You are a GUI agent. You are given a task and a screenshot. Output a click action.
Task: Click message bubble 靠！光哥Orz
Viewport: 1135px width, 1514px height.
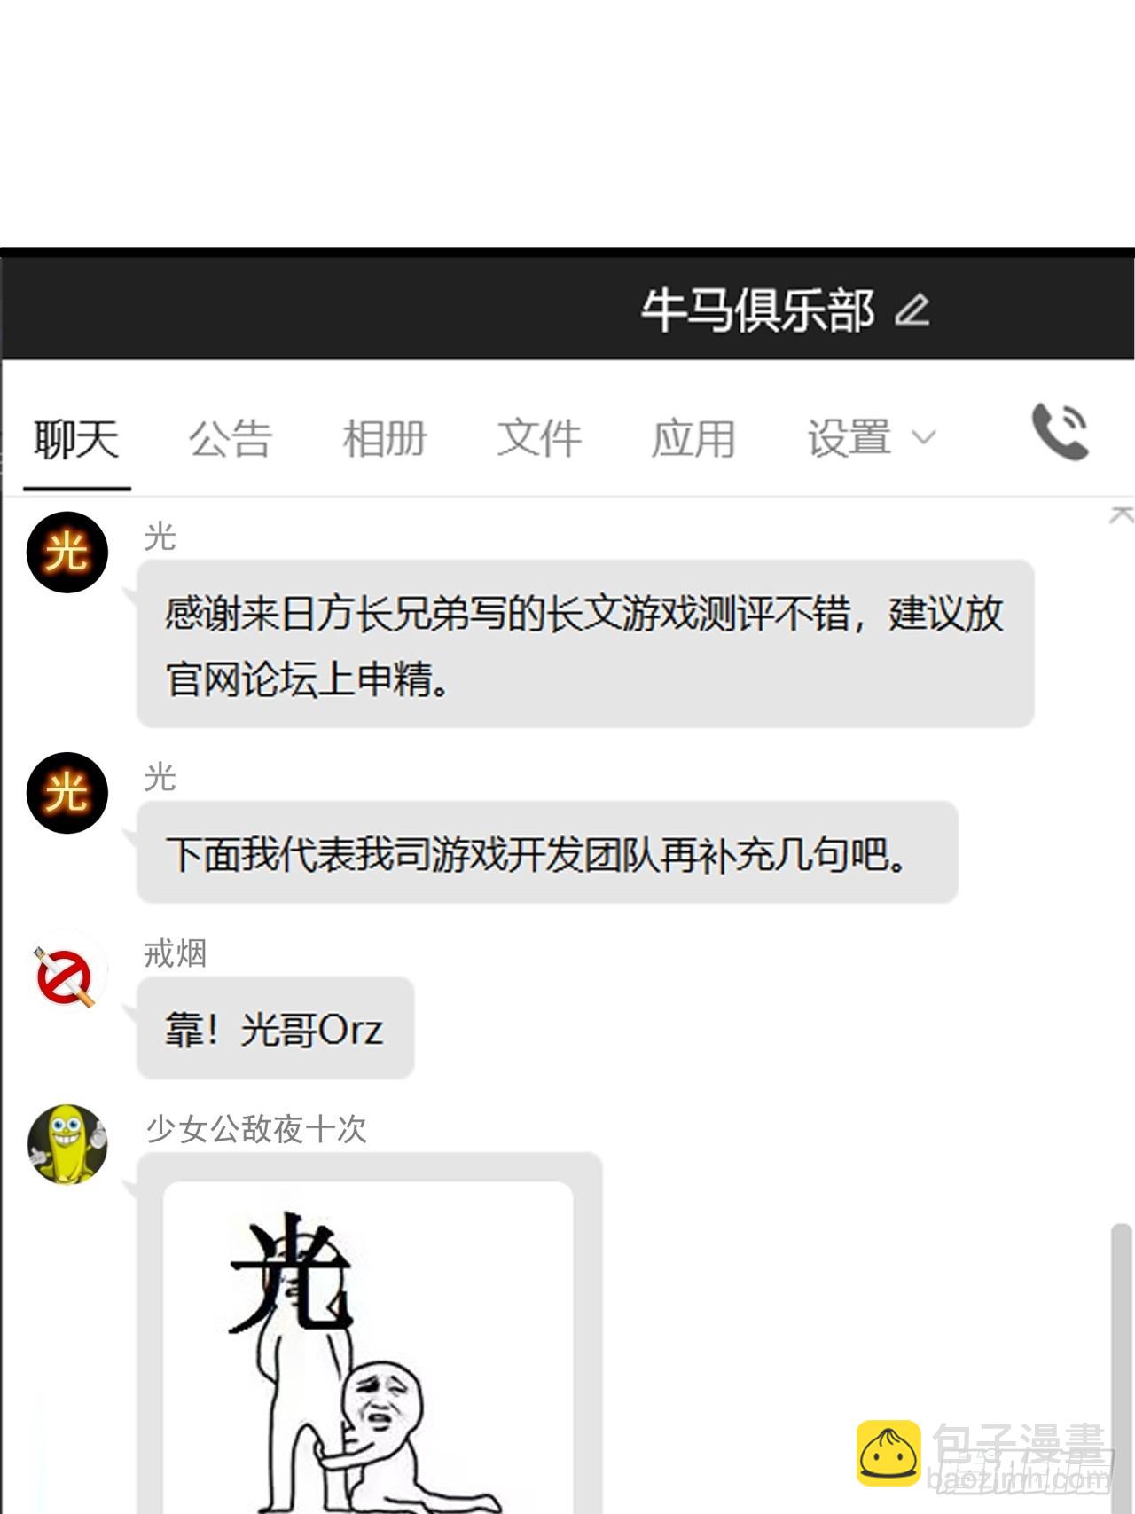[276, 1029]
